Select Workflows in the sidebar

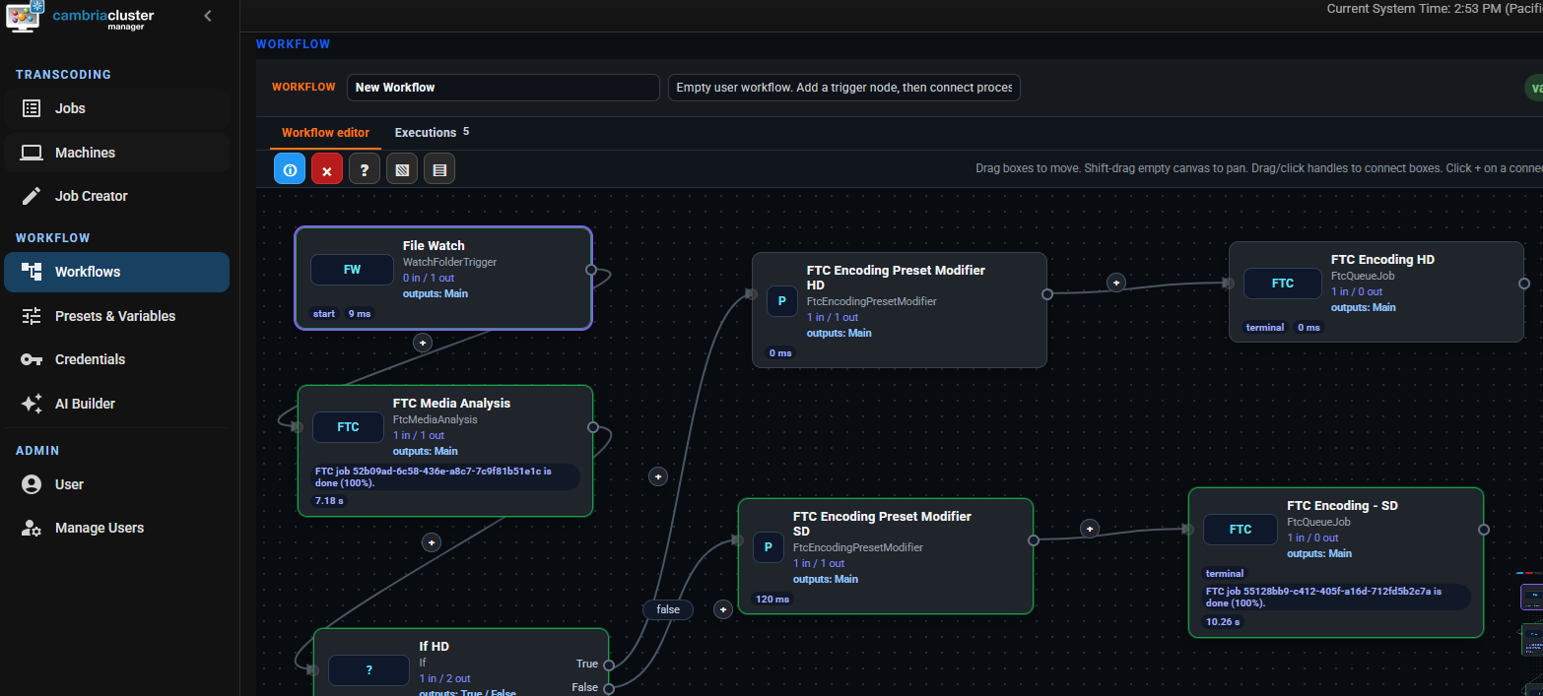116,272
